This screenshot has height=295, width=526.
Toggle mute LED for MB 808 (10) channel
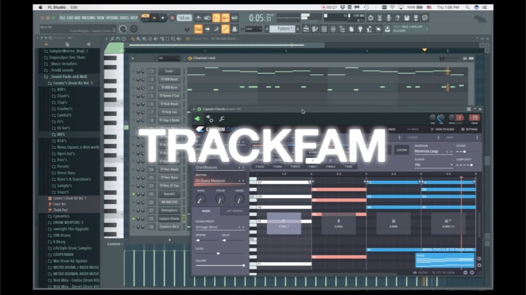coord(133,202)
